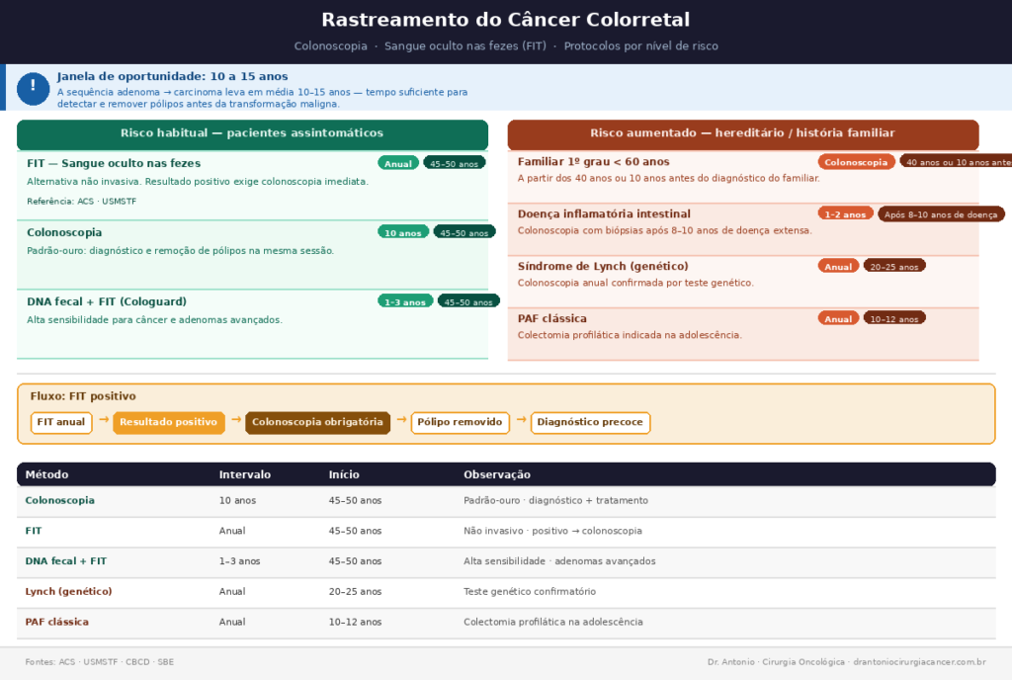The height and width of the screenshot is (680, 1012).
Task: Click '45–50 anos' badge in the Colonoscopia card
Action: 464,232
